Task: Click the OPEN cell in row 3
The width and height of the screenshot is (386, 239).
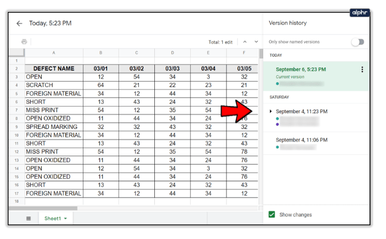Action: (x=54, y=77)
